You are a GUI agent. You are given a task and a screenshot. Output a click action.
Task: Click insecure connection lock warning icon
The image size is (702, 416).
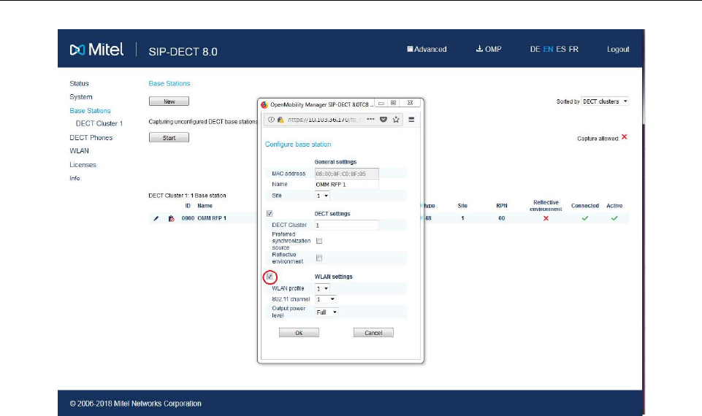pos(281,120)
